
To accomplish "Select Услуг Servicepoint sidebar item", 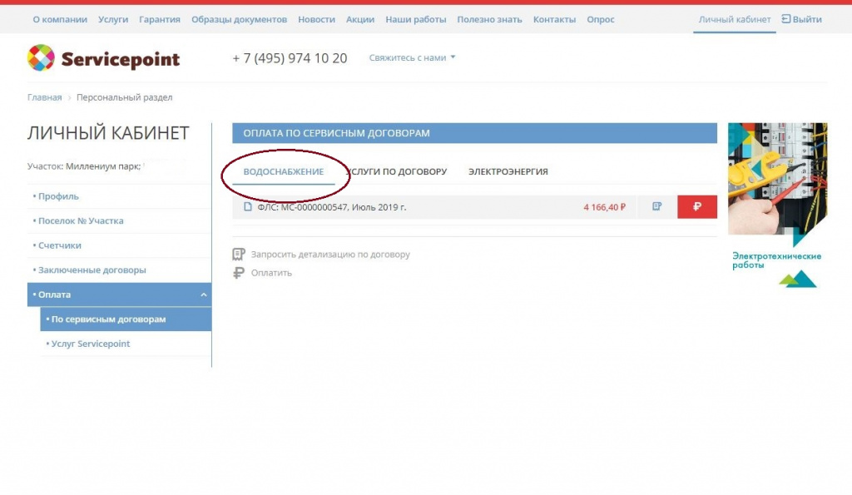I will pos(91,344).
